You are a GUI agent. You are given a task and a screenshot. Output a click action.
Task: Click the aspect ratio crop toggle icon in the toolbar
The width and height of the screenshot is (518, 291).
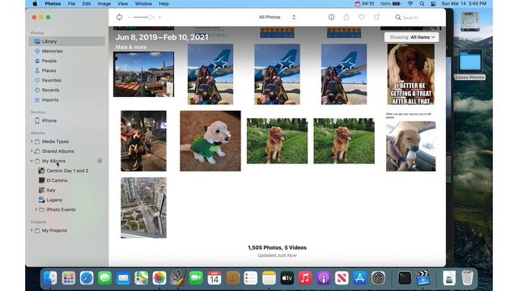119,17
